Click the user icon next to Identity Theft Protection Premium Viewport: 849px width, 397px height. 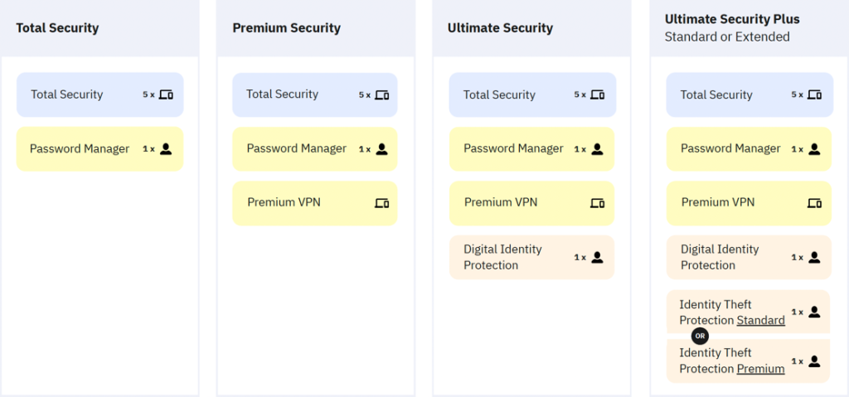pos(814,361)
